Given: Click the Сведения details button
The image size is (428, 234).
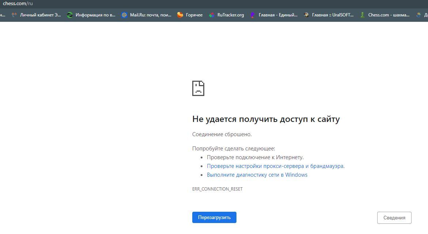Looking at the screenshot, I should pyautogui.click(x=394, y=218).
